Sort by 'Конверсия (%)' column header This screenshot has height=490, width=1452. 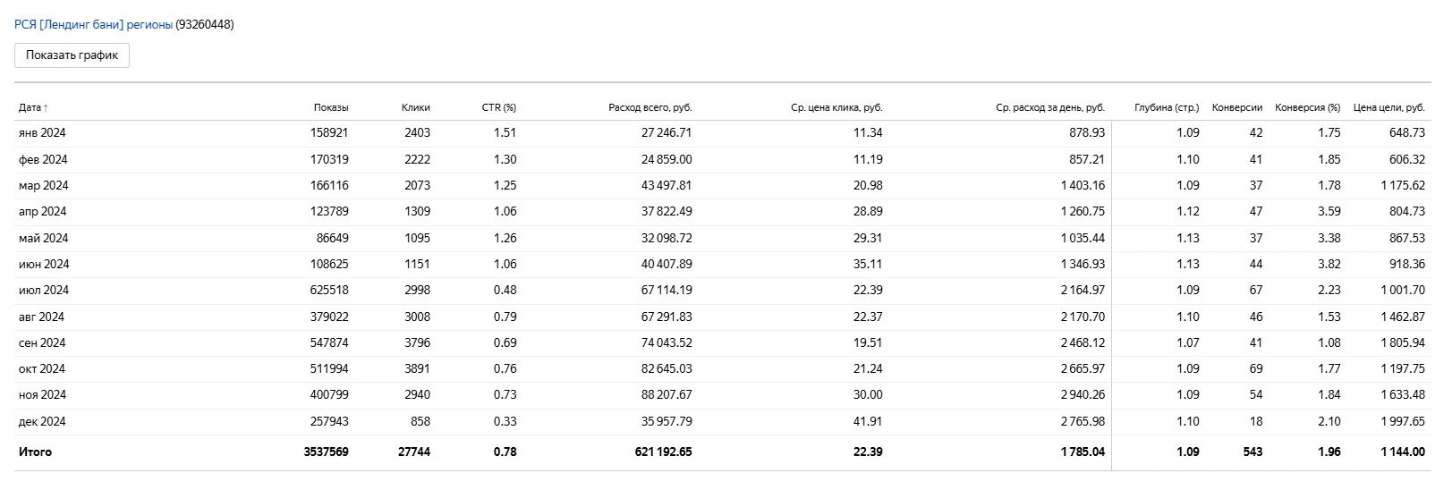(1308, 107)
